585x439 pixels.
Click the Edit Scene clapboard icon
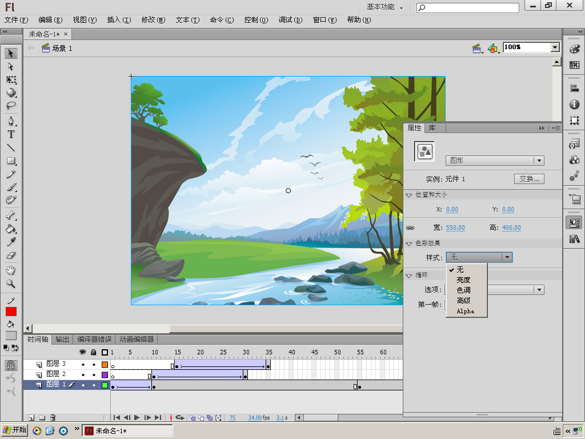click(x=477, y=48)
